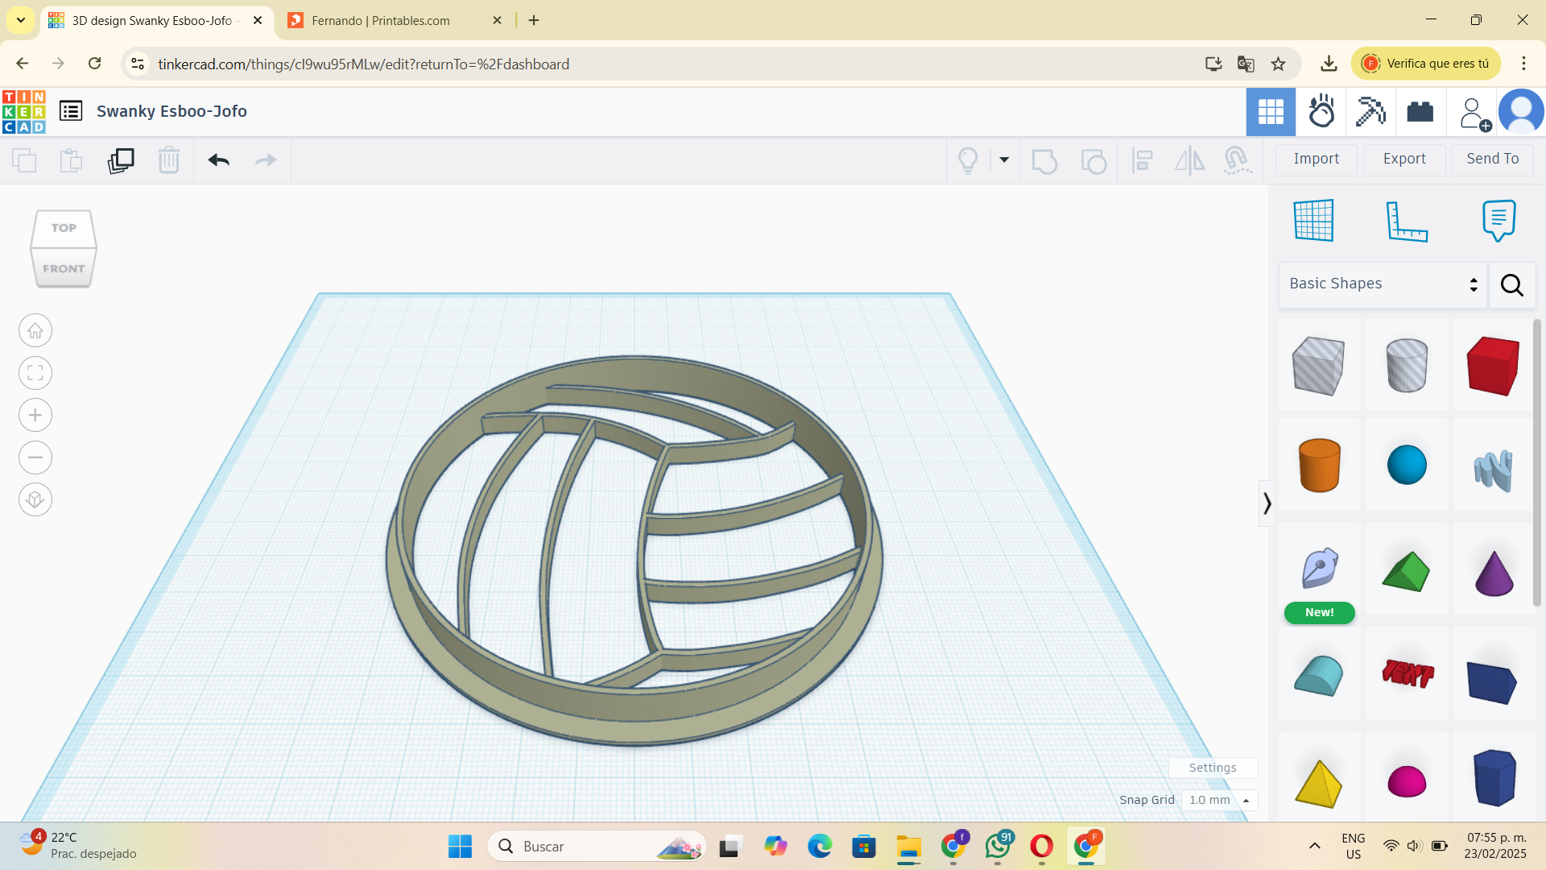The width and height of the screenshot is (1546, 870).
Task: Open the Basic Shapes category dropdown
Action: click(1383, 284)
